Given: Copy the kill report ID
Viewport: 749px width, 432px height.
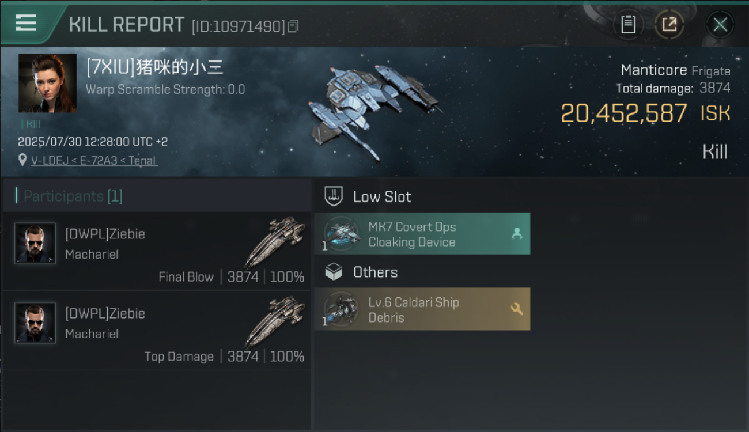Looking at the screenshot, I should 293,26.
